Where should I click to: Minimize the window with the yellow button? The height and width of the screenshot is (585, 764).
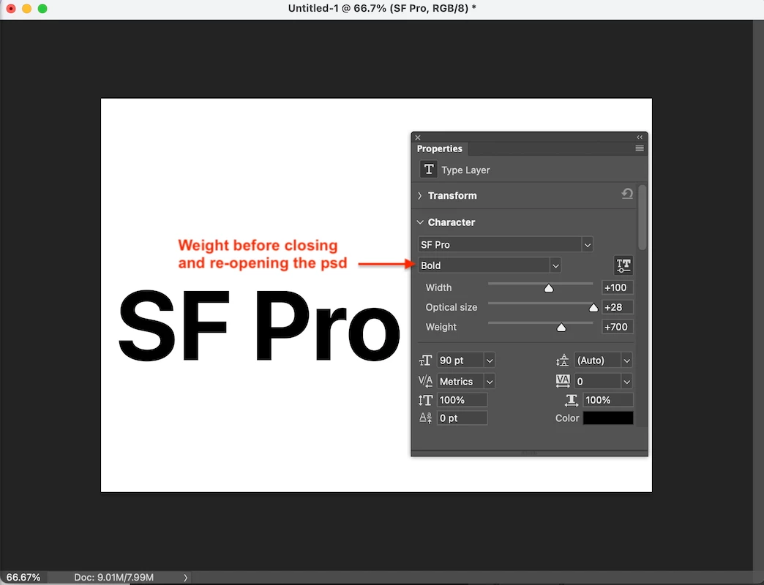pyautogui.click(x=27, y=8)
